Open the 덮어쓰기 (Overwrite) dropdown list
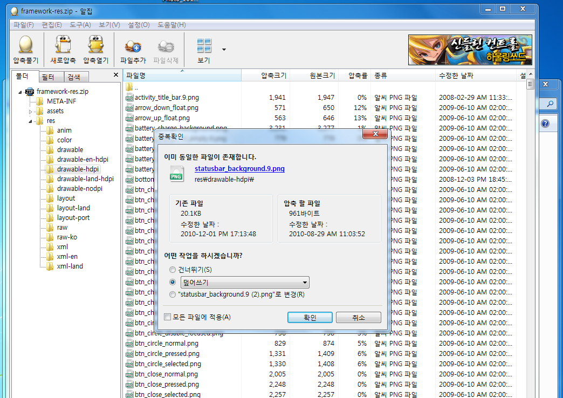563x398 pixels. (x=305, y=283)
